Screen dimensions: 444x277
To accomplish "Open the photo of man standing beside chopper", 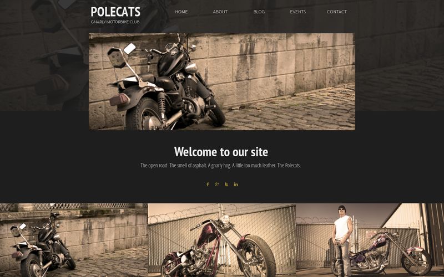I will (x=370, y=240).
